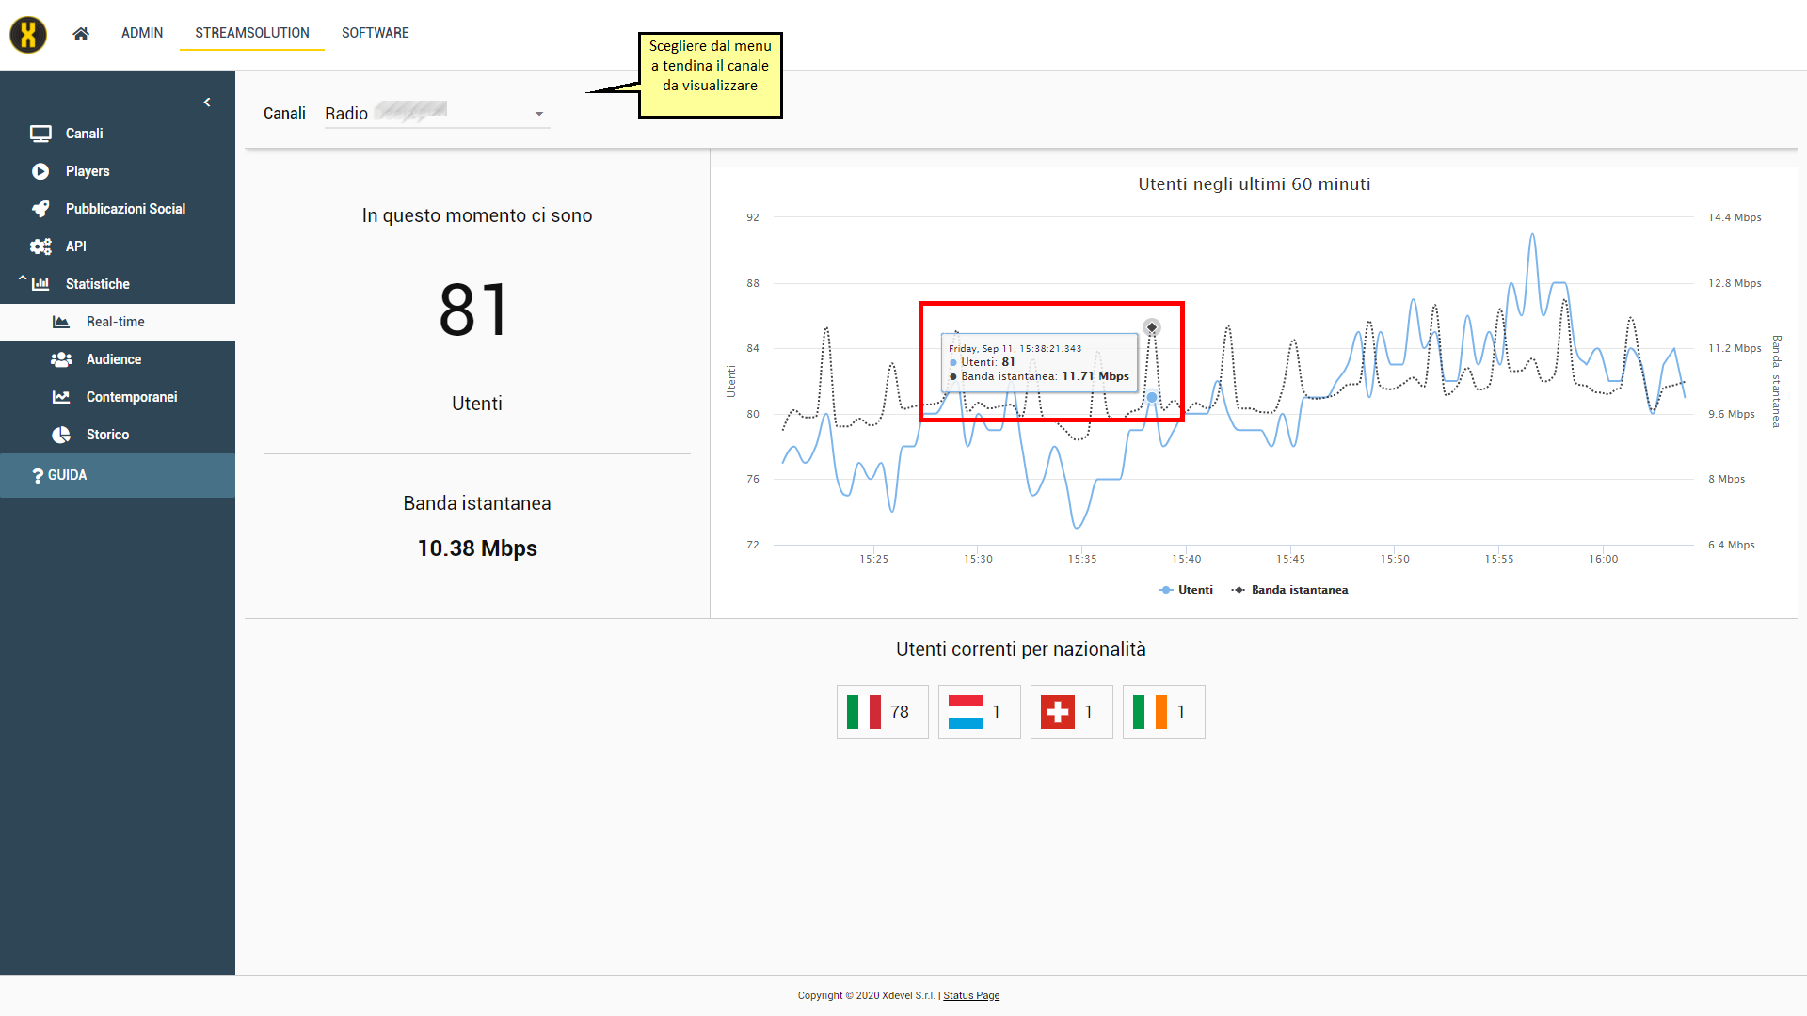Click the Audience users icon
1807x1016 pixels.
pyautogui.click(x=61, y=359)
